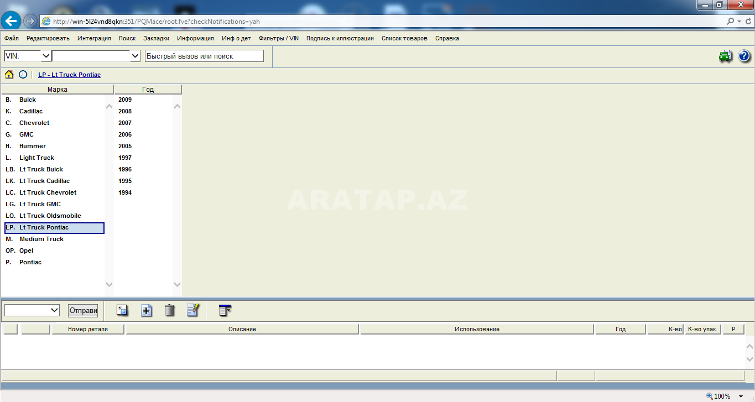Viewport: 755px width, 402px height.
Task: Follow the LP - Lt Truck Pontiac breadcrumb link
Action: coord(69,75)
